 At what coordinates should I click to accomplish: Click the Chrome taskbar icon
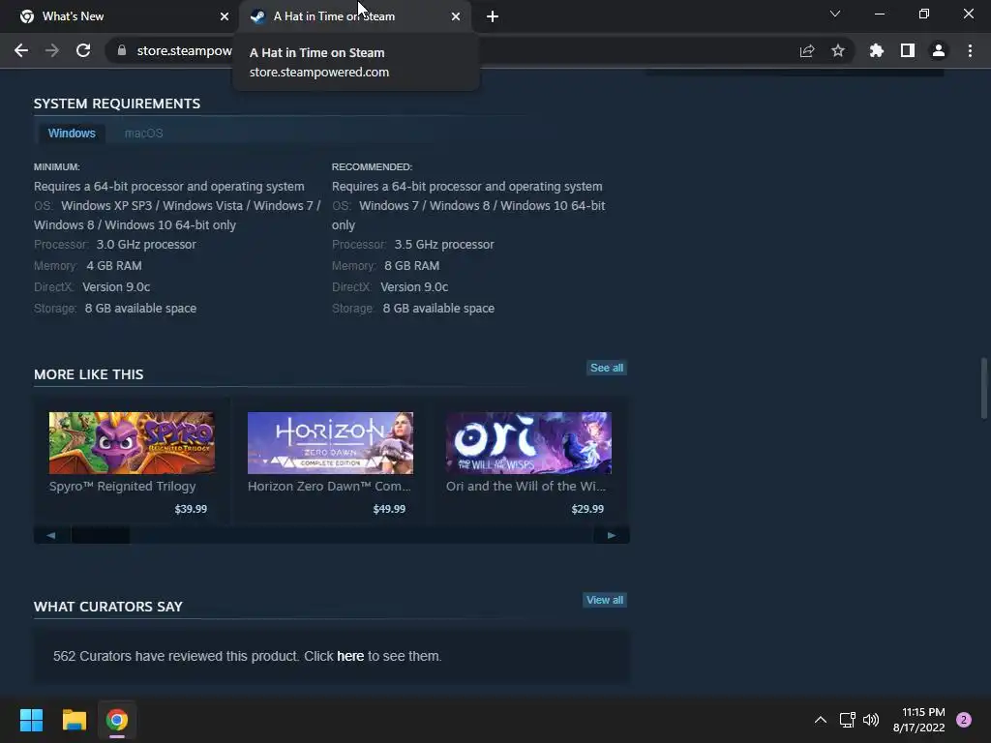tap(117, 720)
